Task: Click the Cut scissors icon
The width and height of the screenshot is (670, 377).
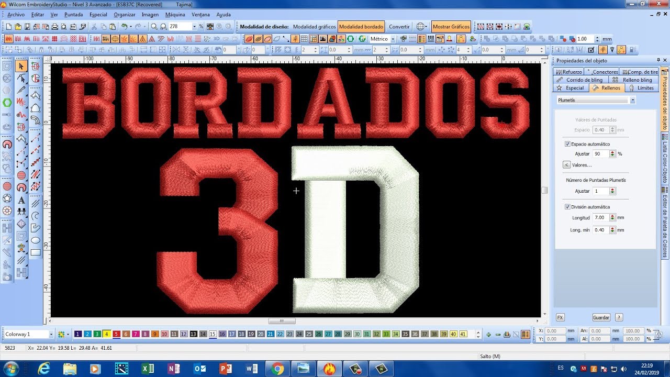Action: pos(94,26)
